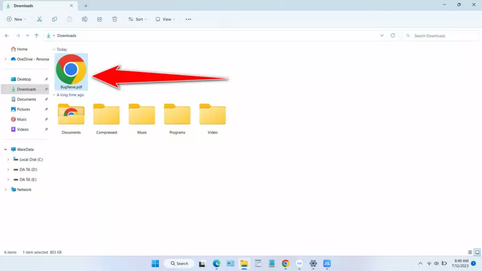Click the Cut scissors icon

[x=40, y=19]
